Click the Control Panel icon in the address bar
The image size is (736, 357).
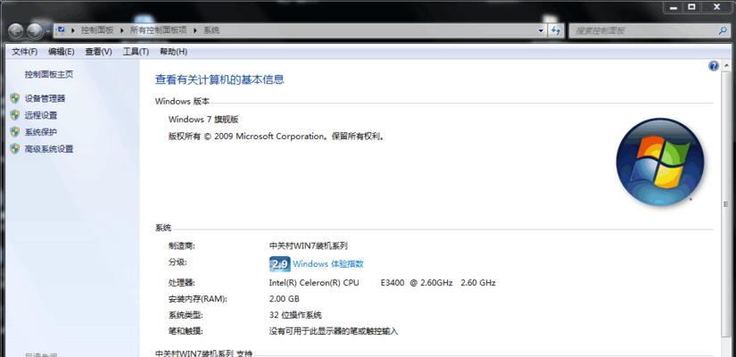(x=61, y=30)
